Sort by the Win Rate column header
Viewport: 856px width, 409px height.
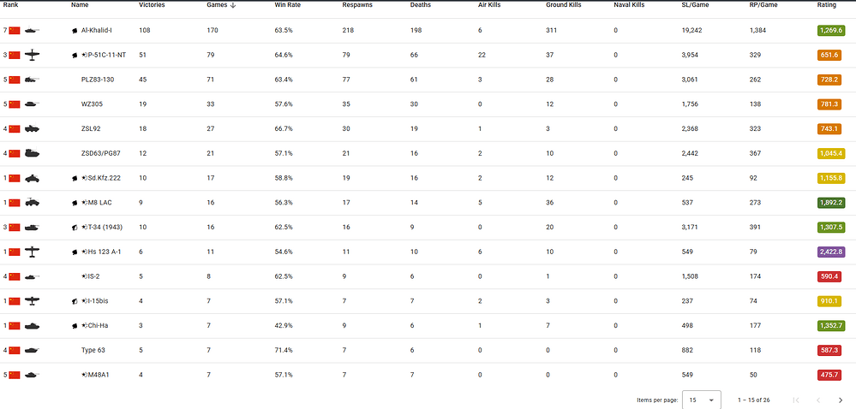pyautogui.click(x=284, y=5)
